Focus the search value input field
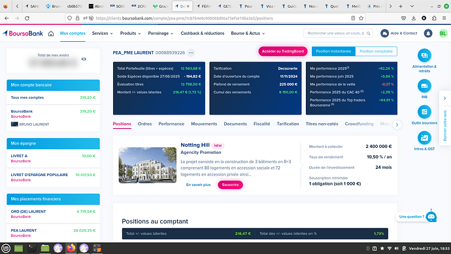Viewport: 451px width, 254px height. 335,33
